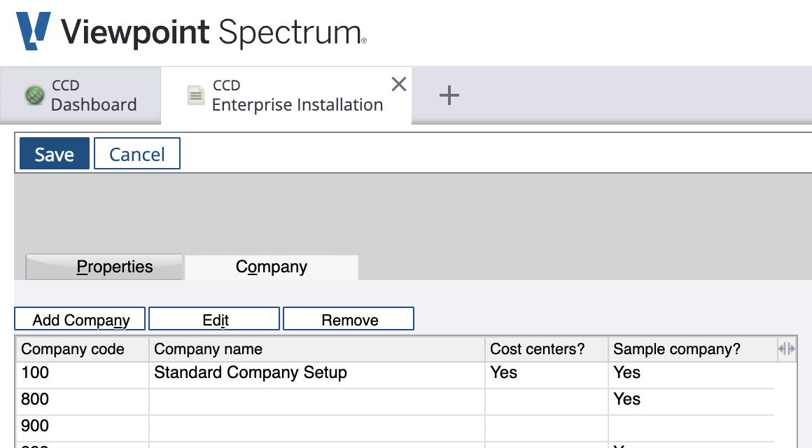Image resolution: width=812 pixels, height=448 pixels.
Task: Save the enterprise installation settings
Action: coord(55,154)
